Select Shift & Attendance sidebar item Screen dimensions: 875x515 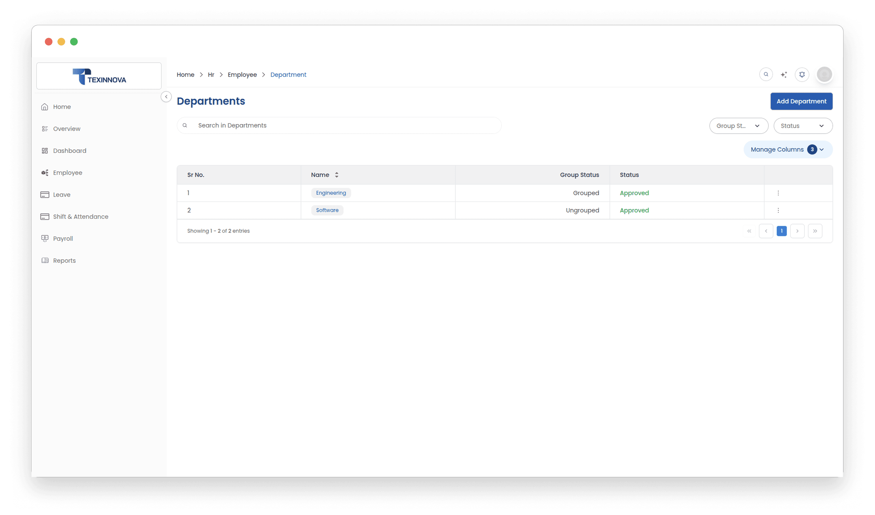point(80,217)
